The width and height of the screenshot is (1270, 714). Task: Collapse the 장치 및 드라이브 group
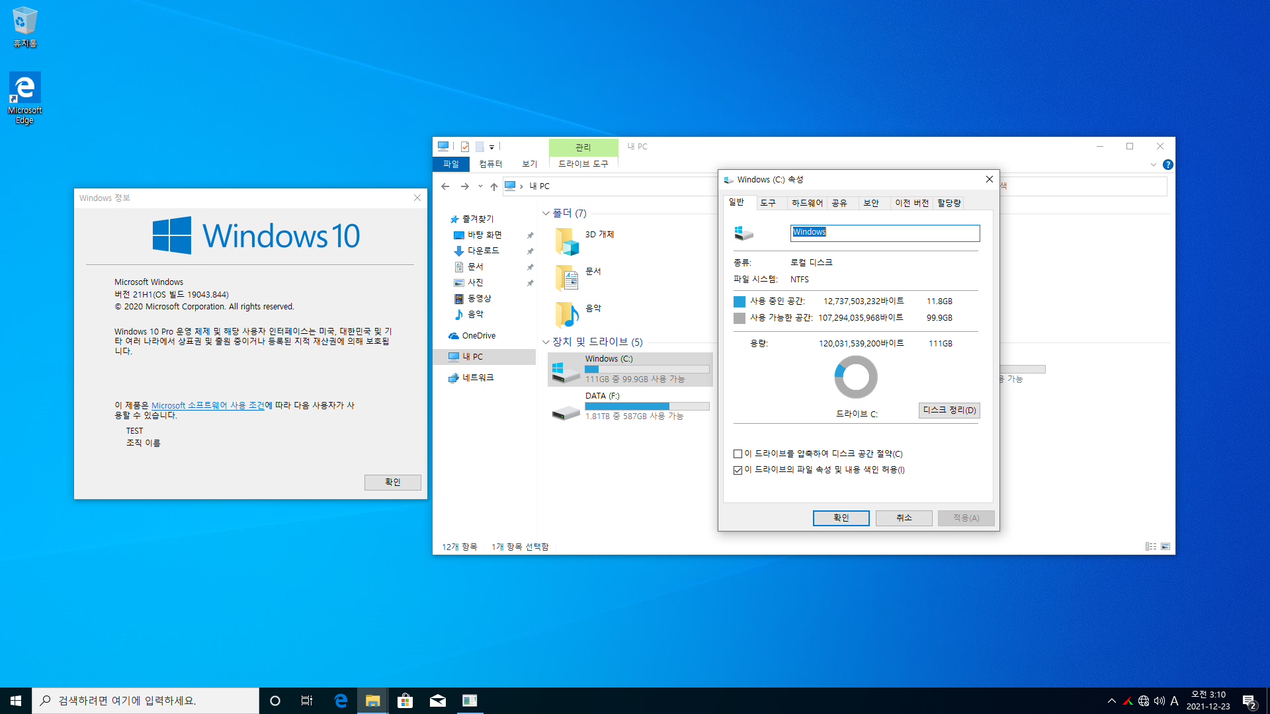[x=546, y=342]
